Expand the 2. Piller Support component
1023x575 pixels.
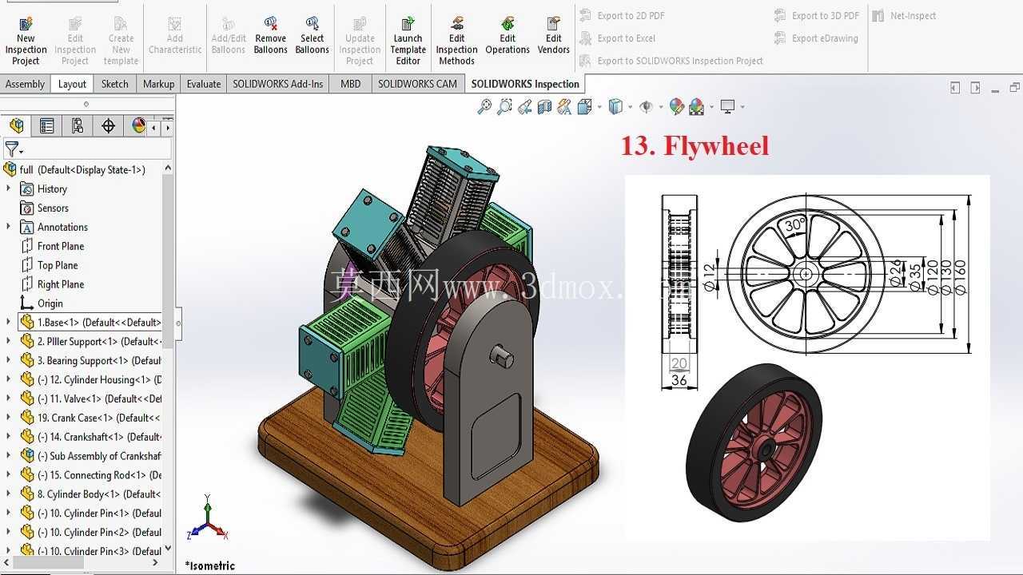[9, 342]
